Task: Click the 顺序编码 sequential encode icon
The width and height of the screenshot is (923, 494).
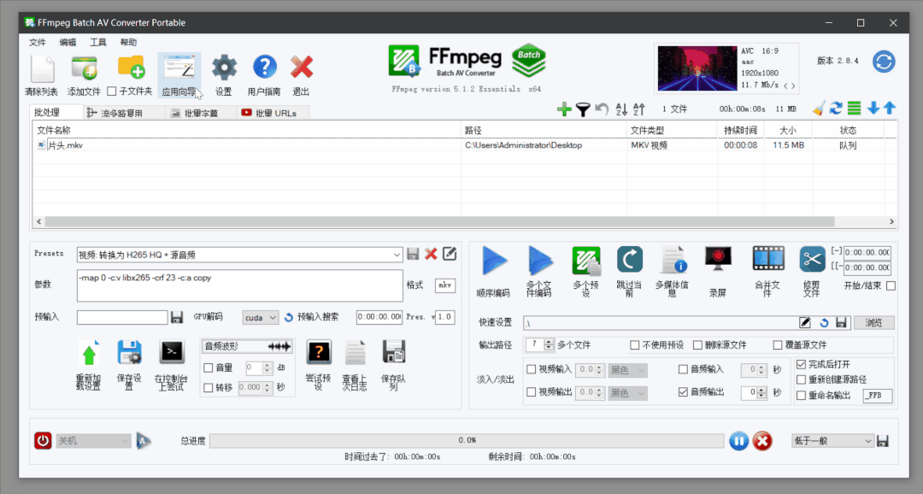Action: (493, 261)
